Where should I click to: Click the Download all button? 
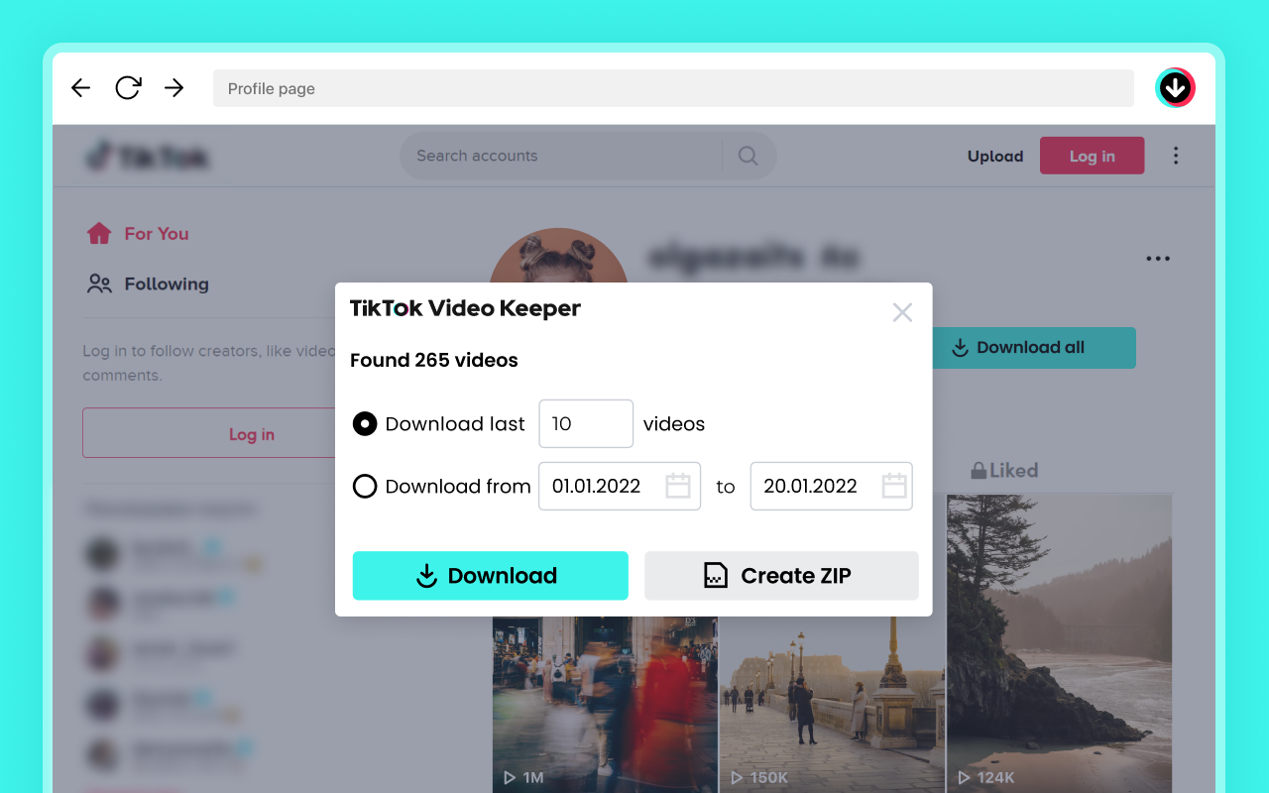[x=1031, y=348]
